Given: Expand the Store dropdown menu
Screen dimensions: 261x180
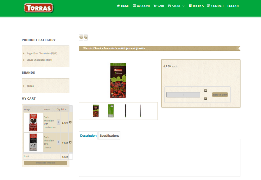Looking at the screenshot, I should tap(176, 6).
